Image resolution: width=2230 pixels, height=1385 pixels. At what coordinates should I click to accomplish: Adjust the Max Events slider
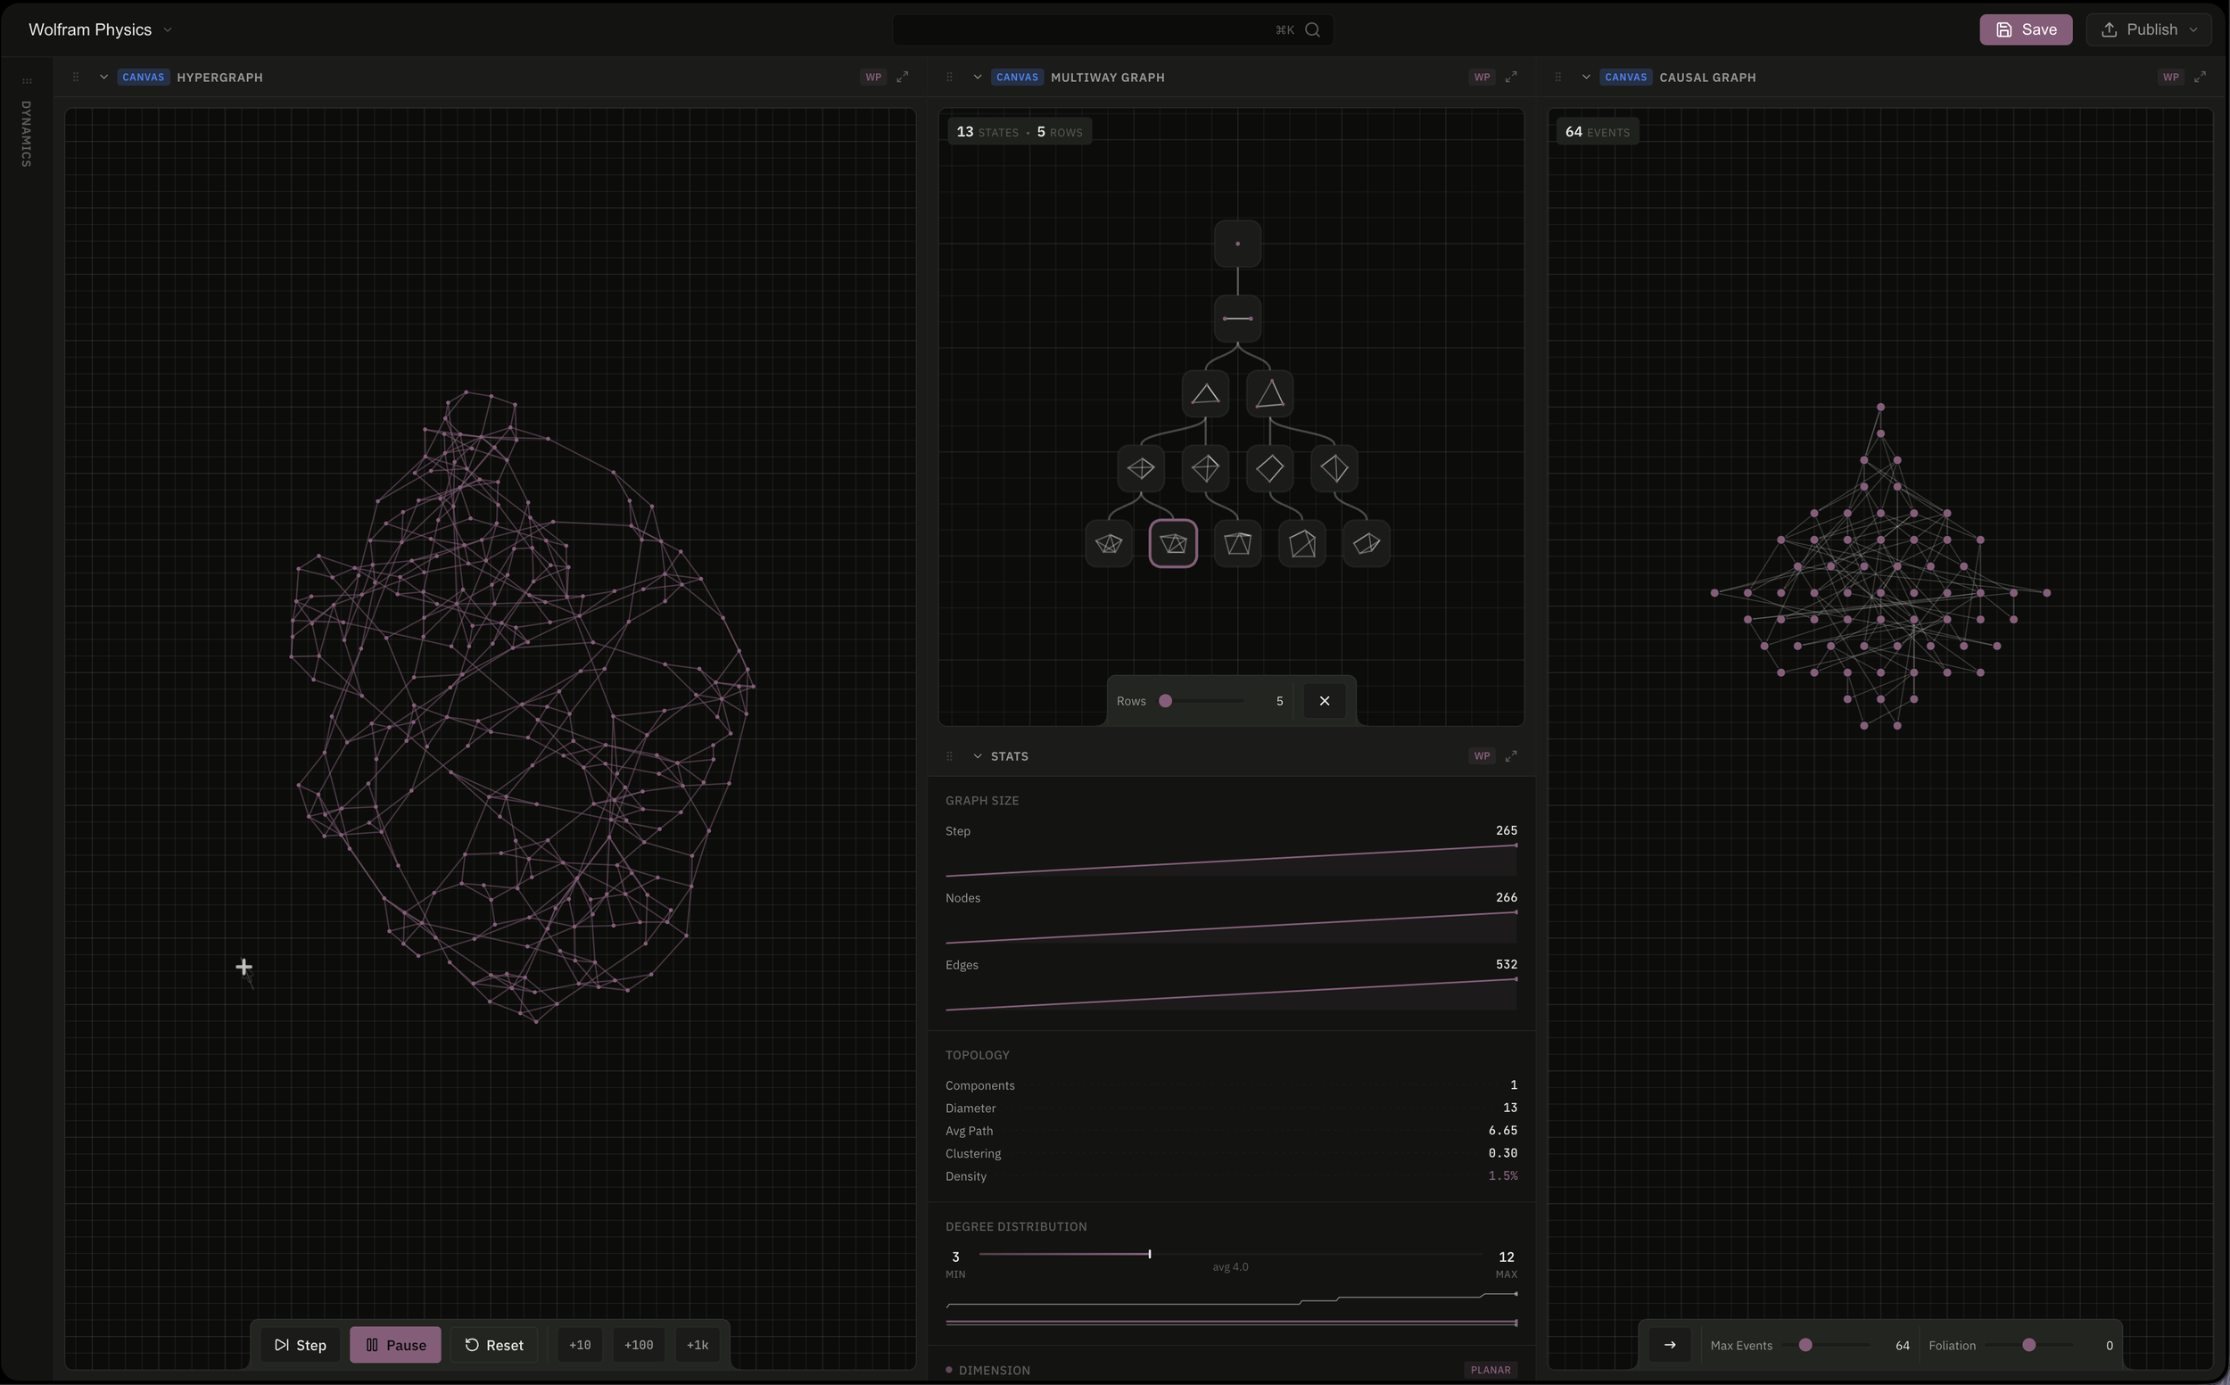pyautogui.click(x=1805, y=1345)
